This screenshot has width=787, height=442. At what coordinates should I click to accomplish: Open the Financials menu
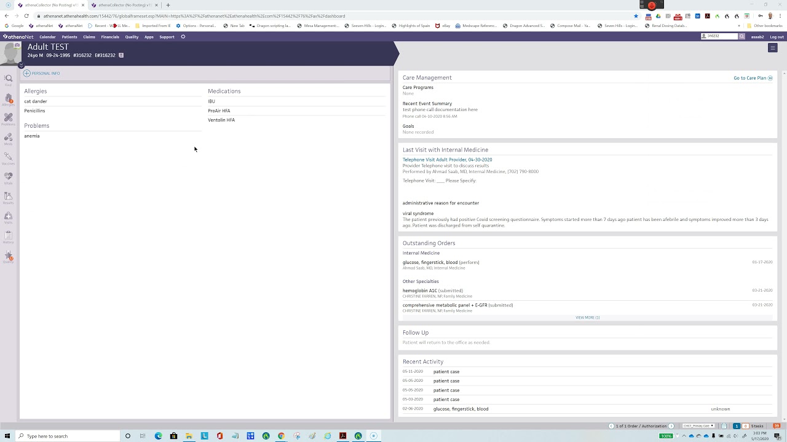110,37
